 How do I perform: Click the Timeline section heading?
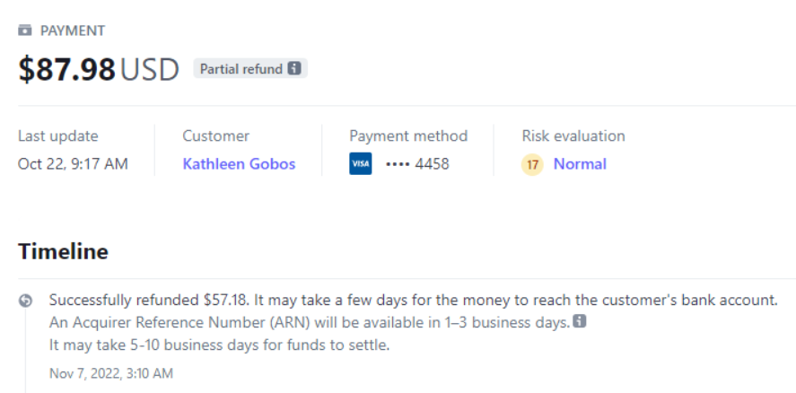click(x=63, y=252)
